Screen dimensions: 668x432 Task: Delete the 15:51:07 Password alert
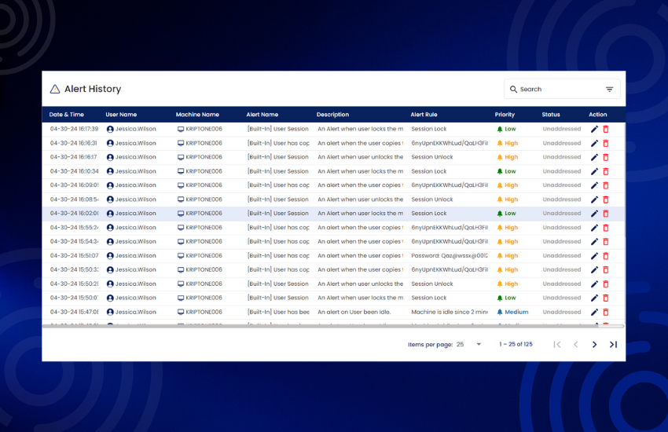pos(606,256)
